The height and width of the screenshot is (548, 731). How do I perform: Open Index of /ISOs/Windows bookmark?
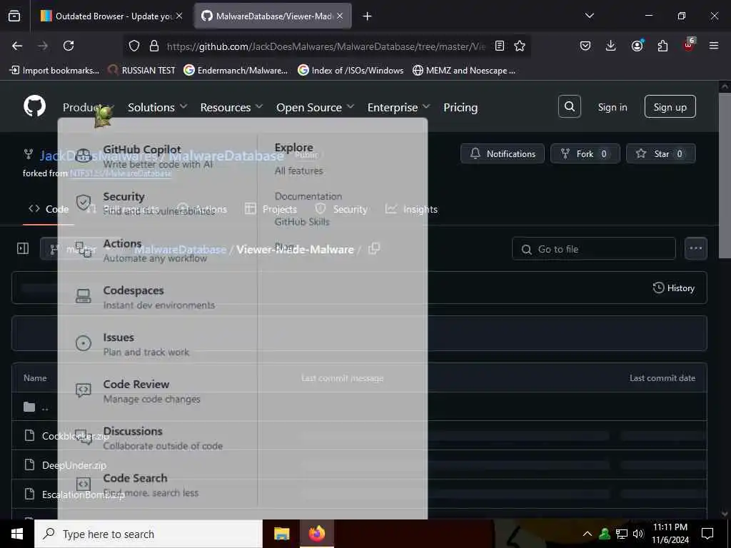click(351, 71)
